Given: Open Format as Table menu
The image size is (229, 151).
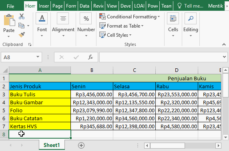Looking at the screenshot, I should (121, 26).
